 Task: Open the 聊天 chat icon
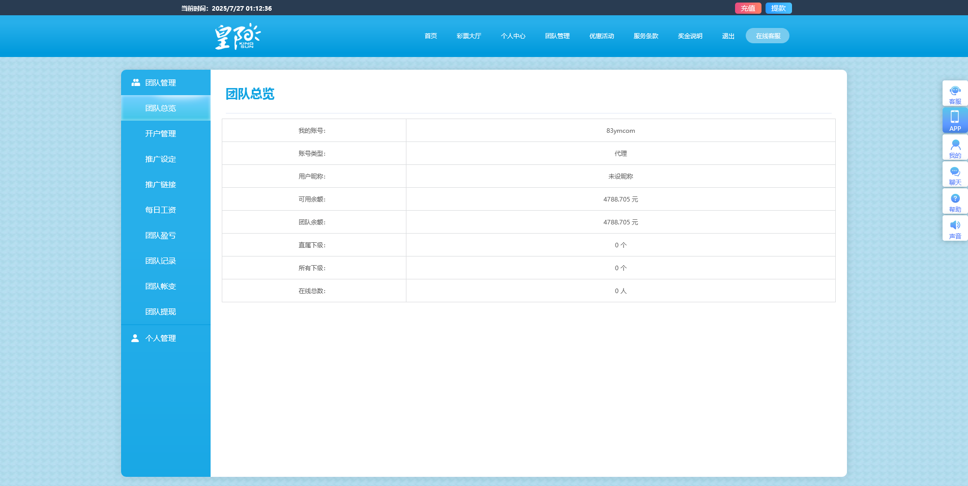pos(955,175)
